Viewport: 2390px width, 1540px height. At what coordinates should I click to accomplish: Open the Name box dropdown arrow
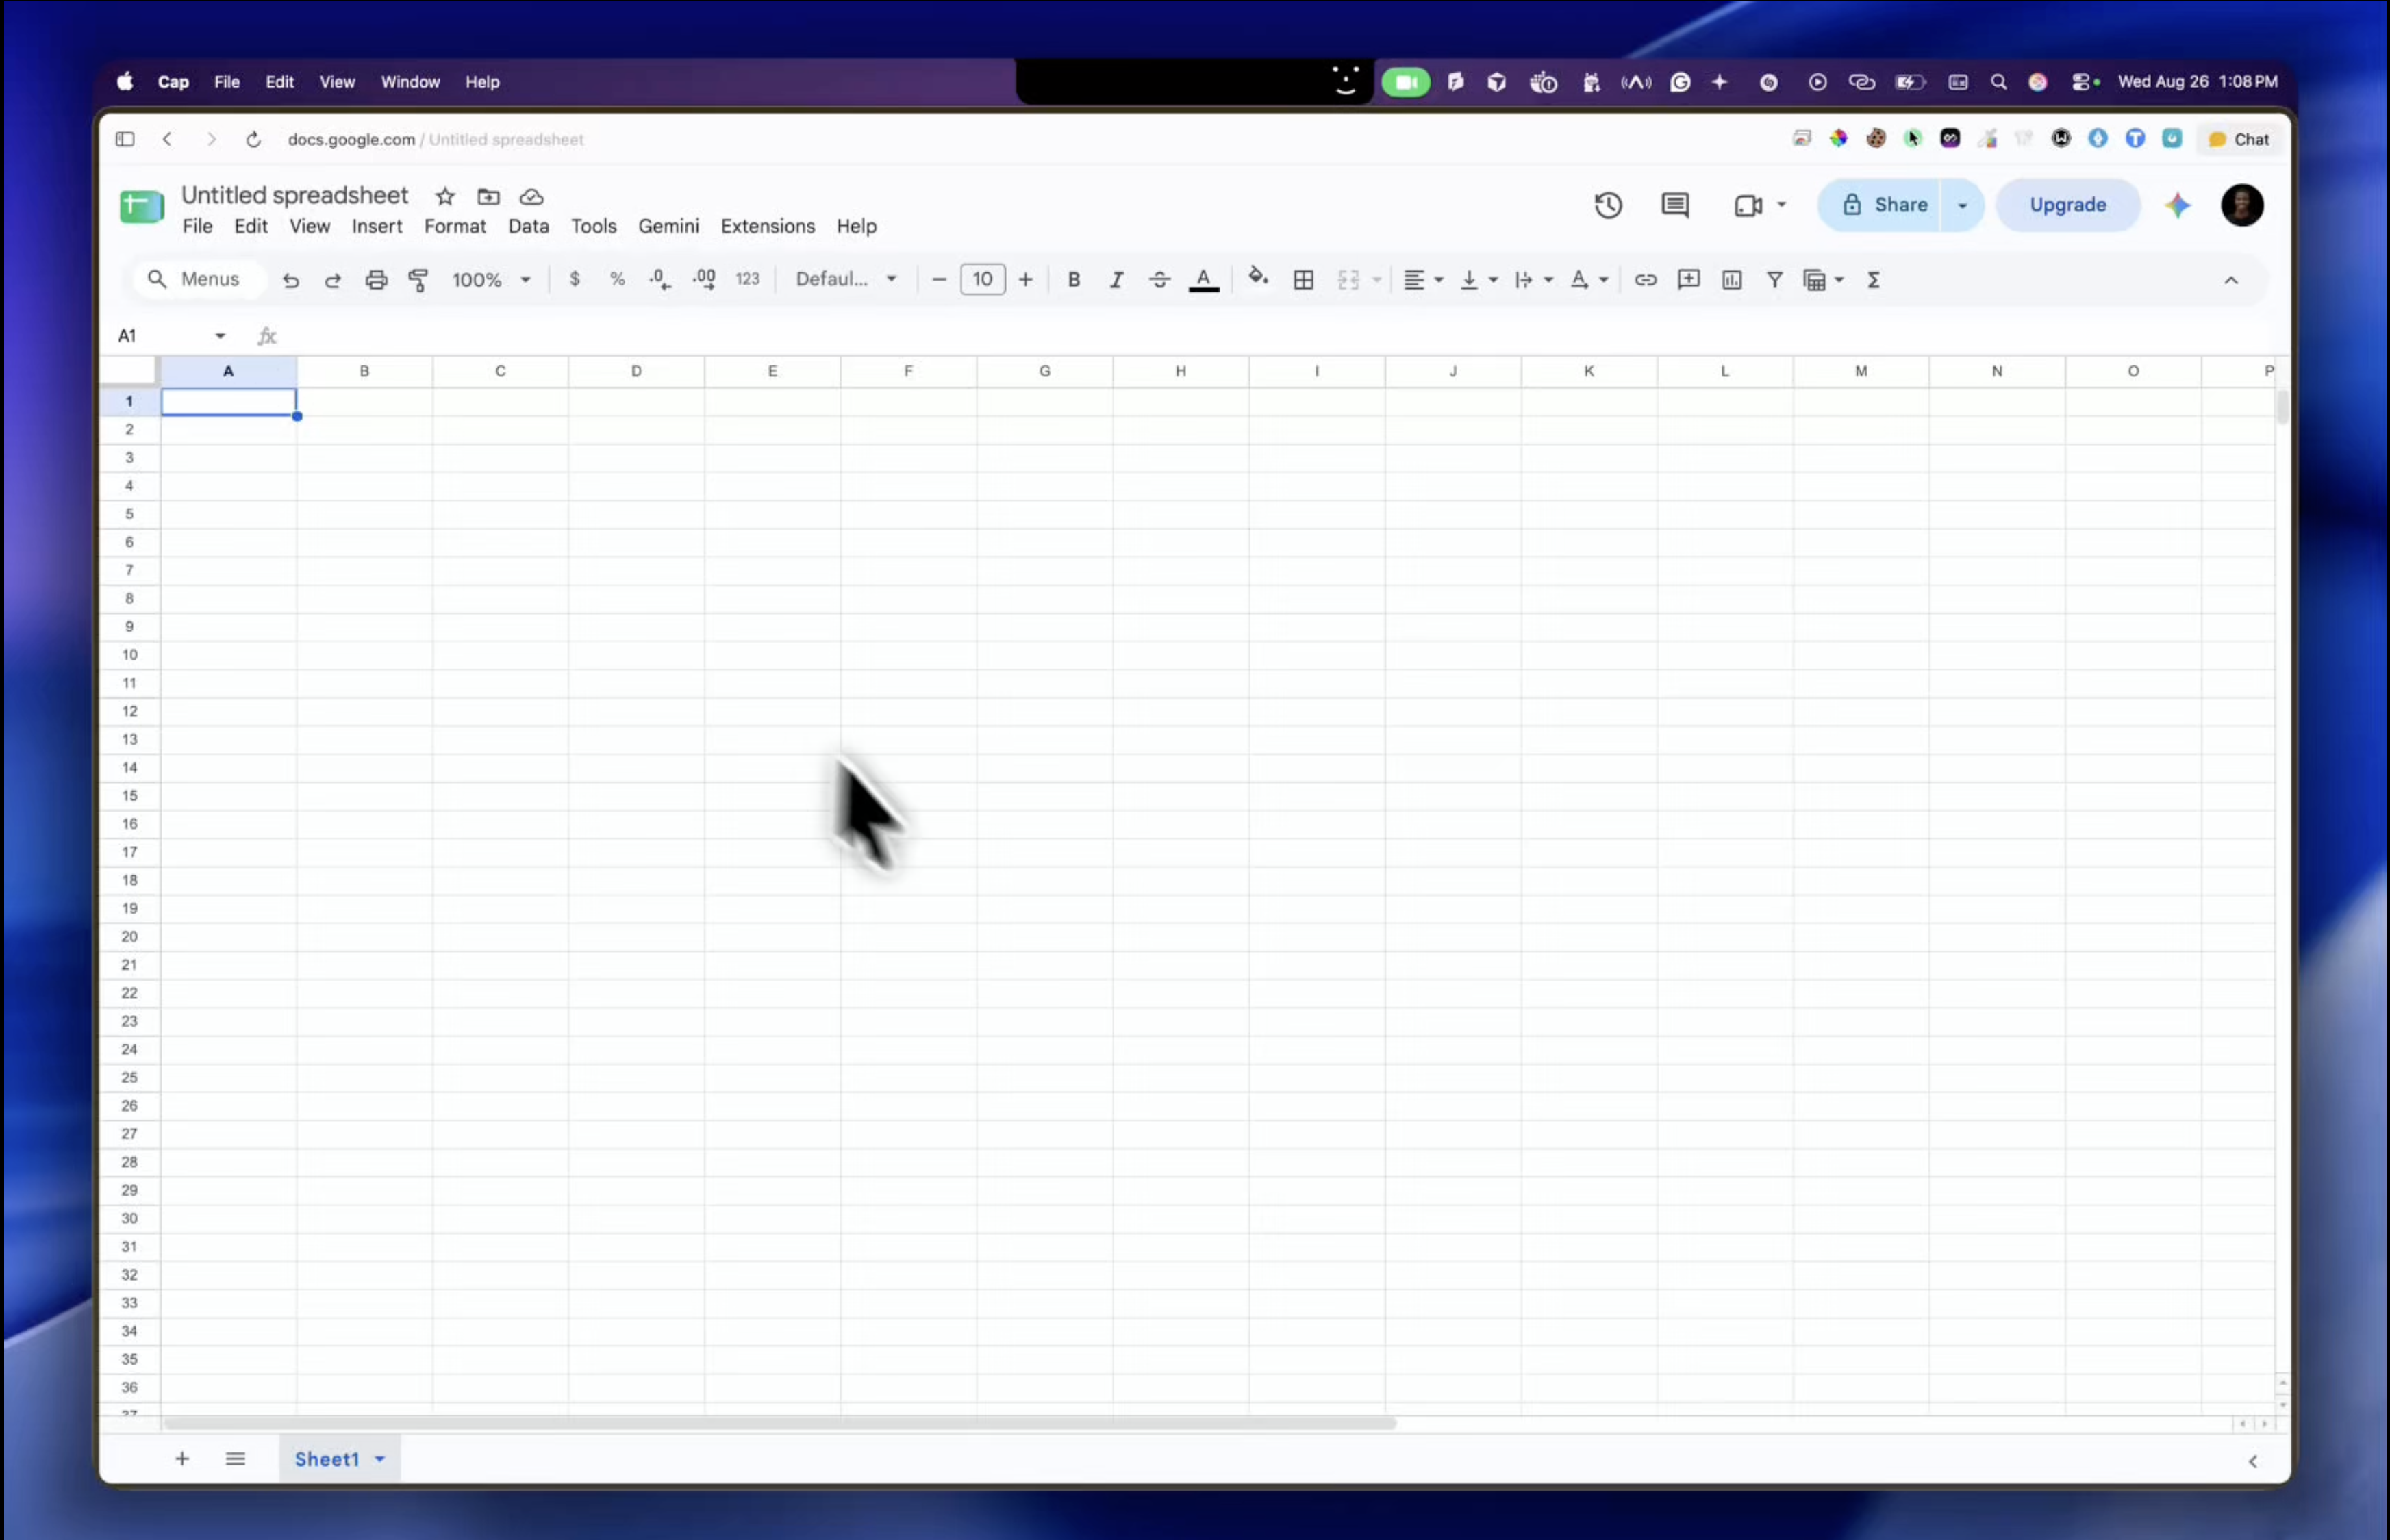220,336
